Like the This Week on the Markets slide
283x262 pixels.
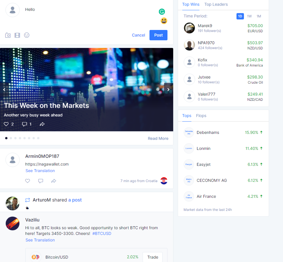click(x=6, y=124)
